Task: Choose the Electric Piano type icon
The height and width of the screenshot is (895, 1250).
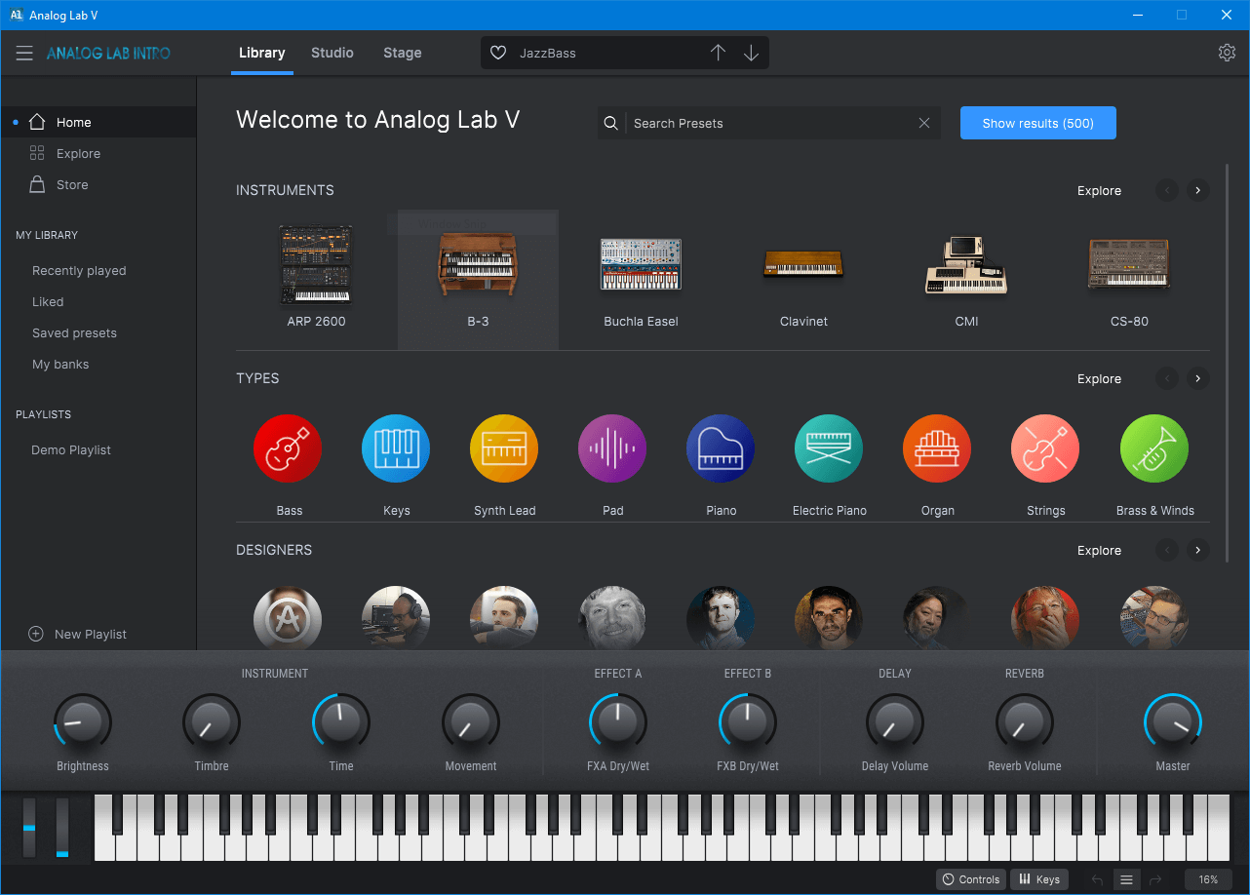Action: 828,448
